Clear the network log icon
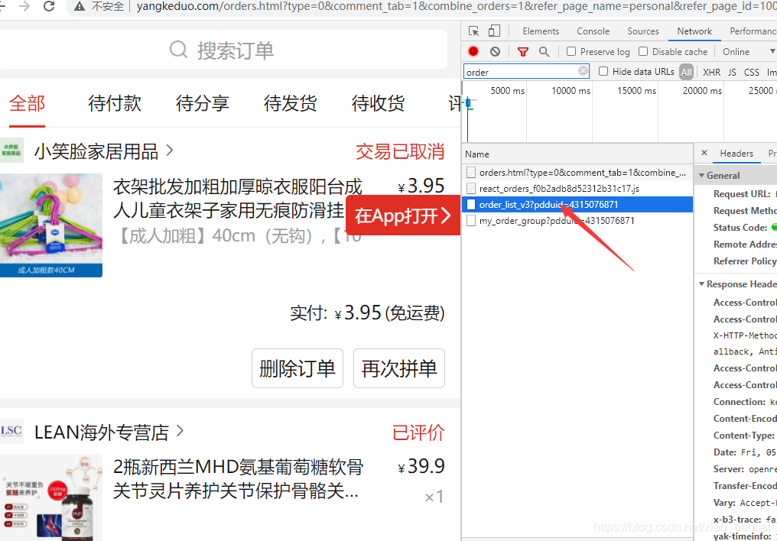 pyautogui.click(x=495, y=51)
